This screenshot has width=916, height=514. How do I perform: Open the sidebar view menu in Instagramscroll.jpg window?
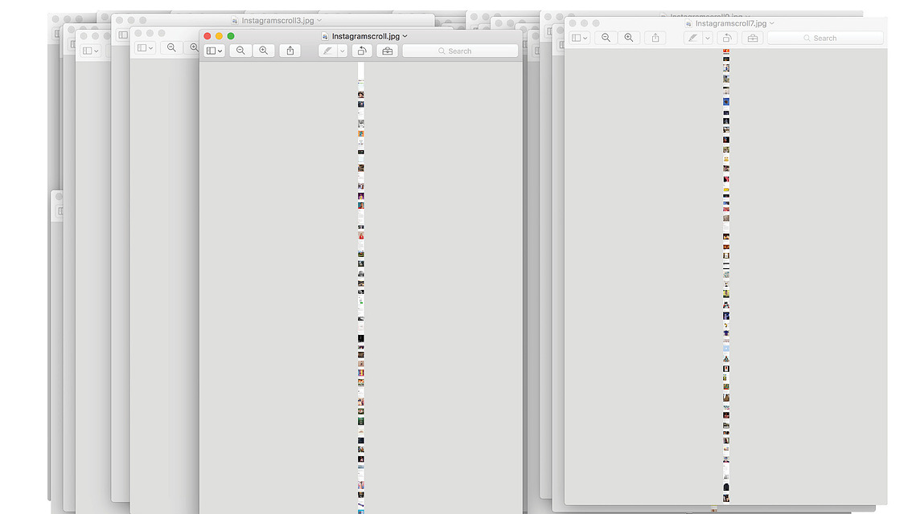pos(215,51)
